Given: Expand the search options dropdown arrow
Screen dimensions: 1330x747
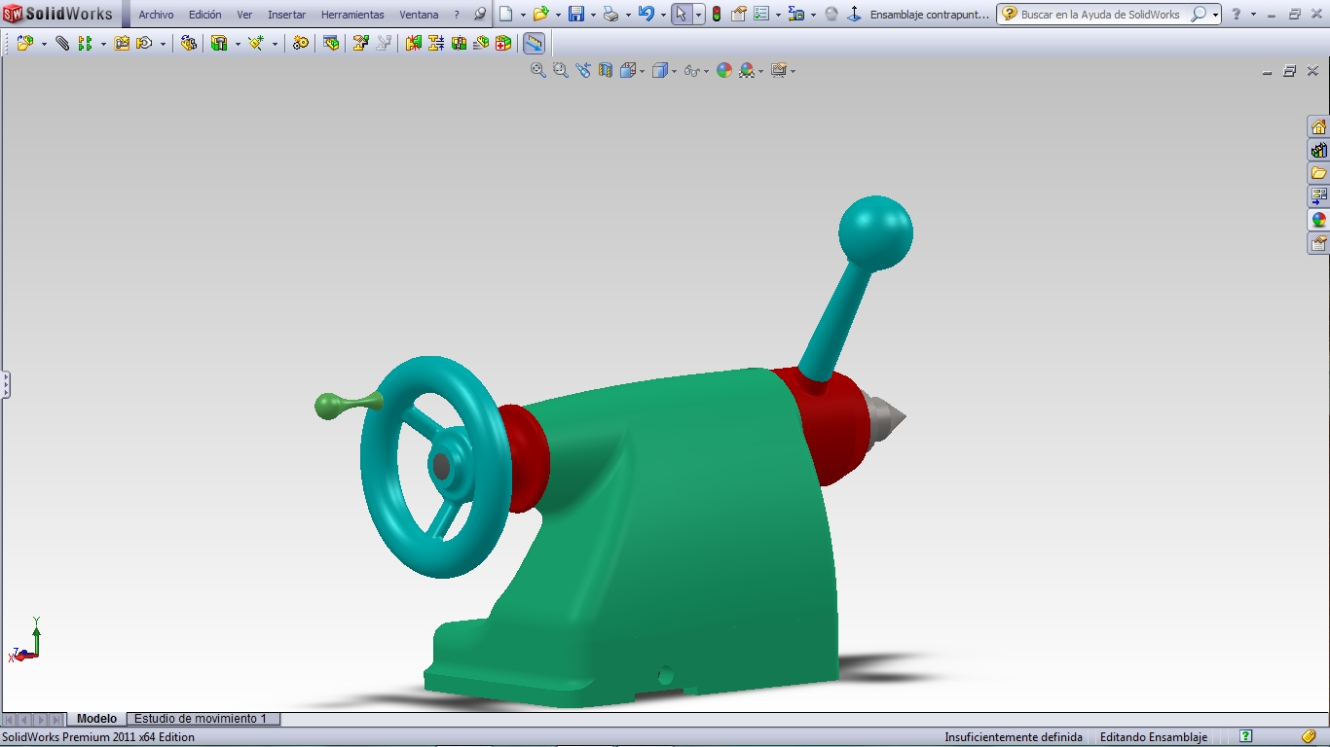Looking at the screenshot, I should [1215, 15].
